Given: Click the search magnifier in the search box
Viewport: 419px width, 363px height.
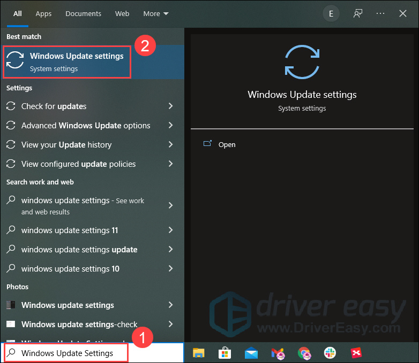Looking at the screenshot, I should (11, 353).
